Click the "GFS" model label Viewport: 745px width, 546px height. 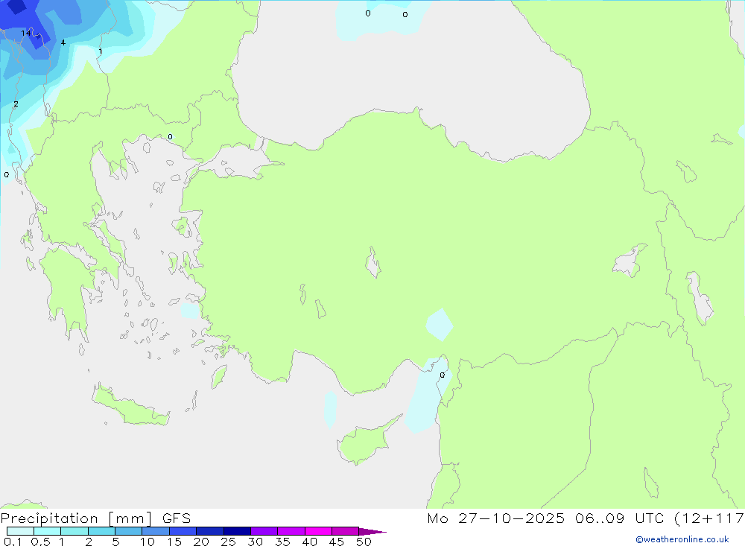pyautogui.click(x=177, y=518)
